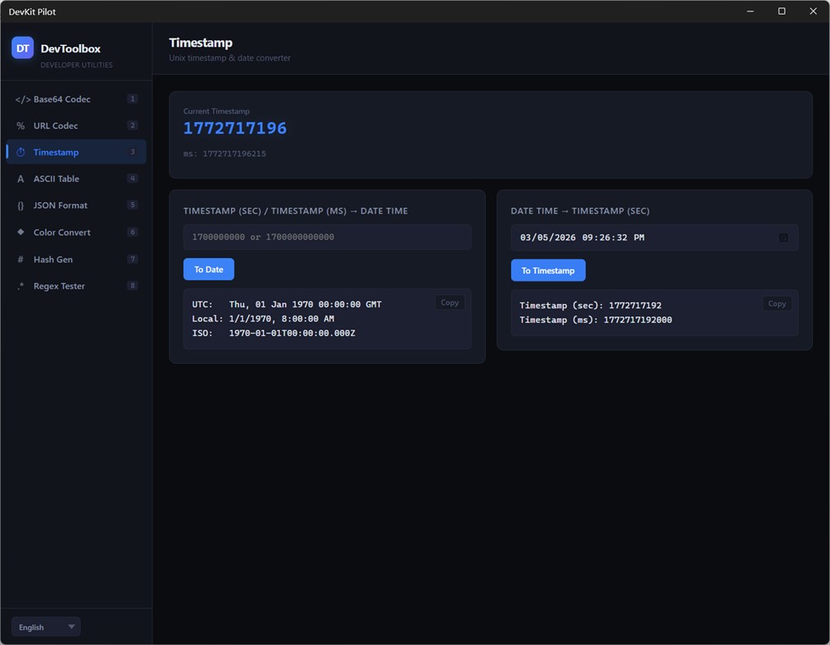Convert with the To Date button

point(209,269)
